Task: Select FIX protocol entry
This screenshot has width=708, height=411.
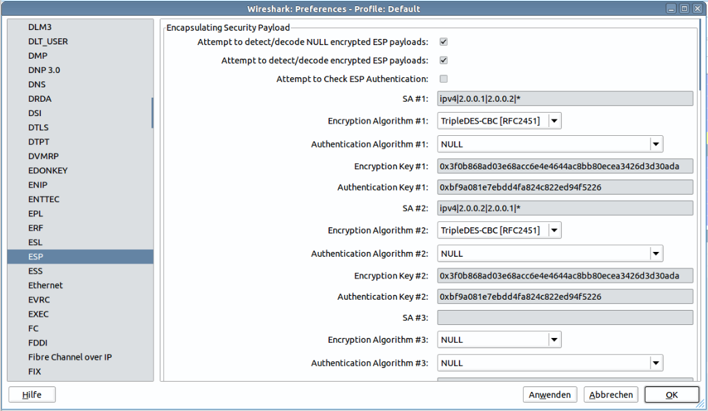Action: pos(80,371)
